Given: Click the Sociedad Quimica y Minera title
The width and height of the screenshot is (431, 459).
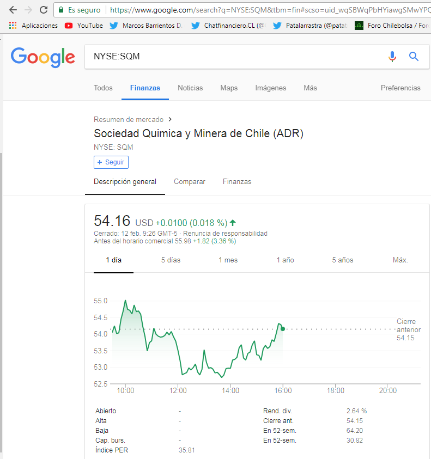Looking at the screenshot, I should point(198,133).
